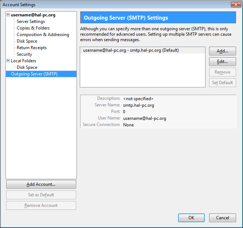Open Server Settings page
The width and height of the screenshot is (243, 228).
pyautogui.click(x=31, y=21)
